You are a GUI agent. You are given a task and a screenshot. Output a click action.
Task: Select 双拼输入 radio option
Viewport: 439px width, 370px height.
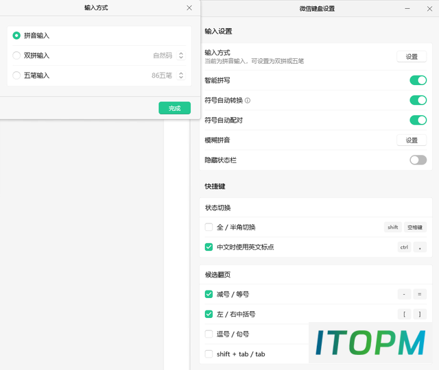(16, 56)
